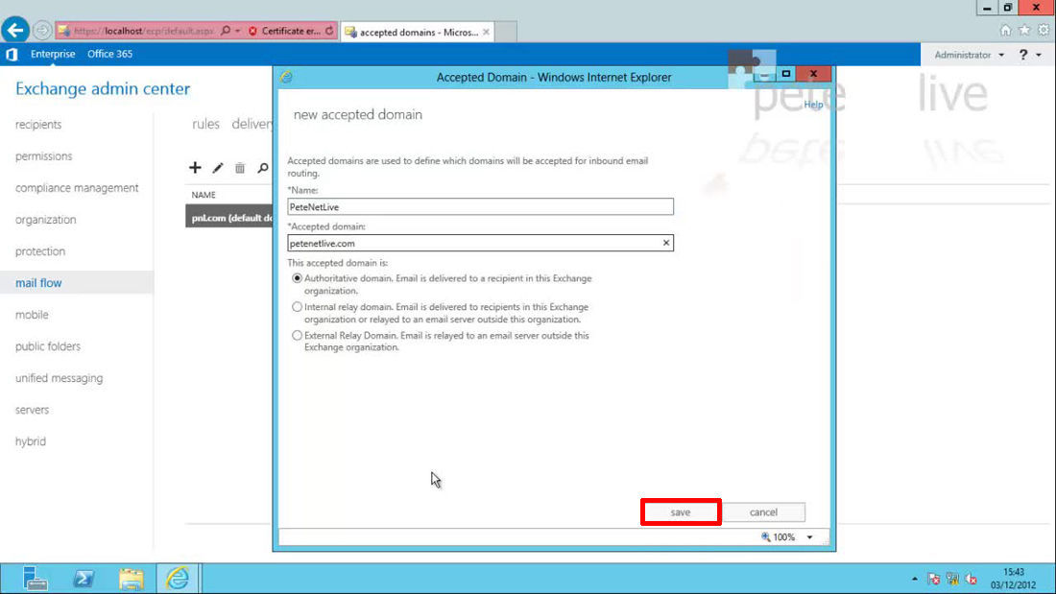Show hidden system tray icons
Viewport: 1056px width, 594px height.
click(x=915, y=579)
